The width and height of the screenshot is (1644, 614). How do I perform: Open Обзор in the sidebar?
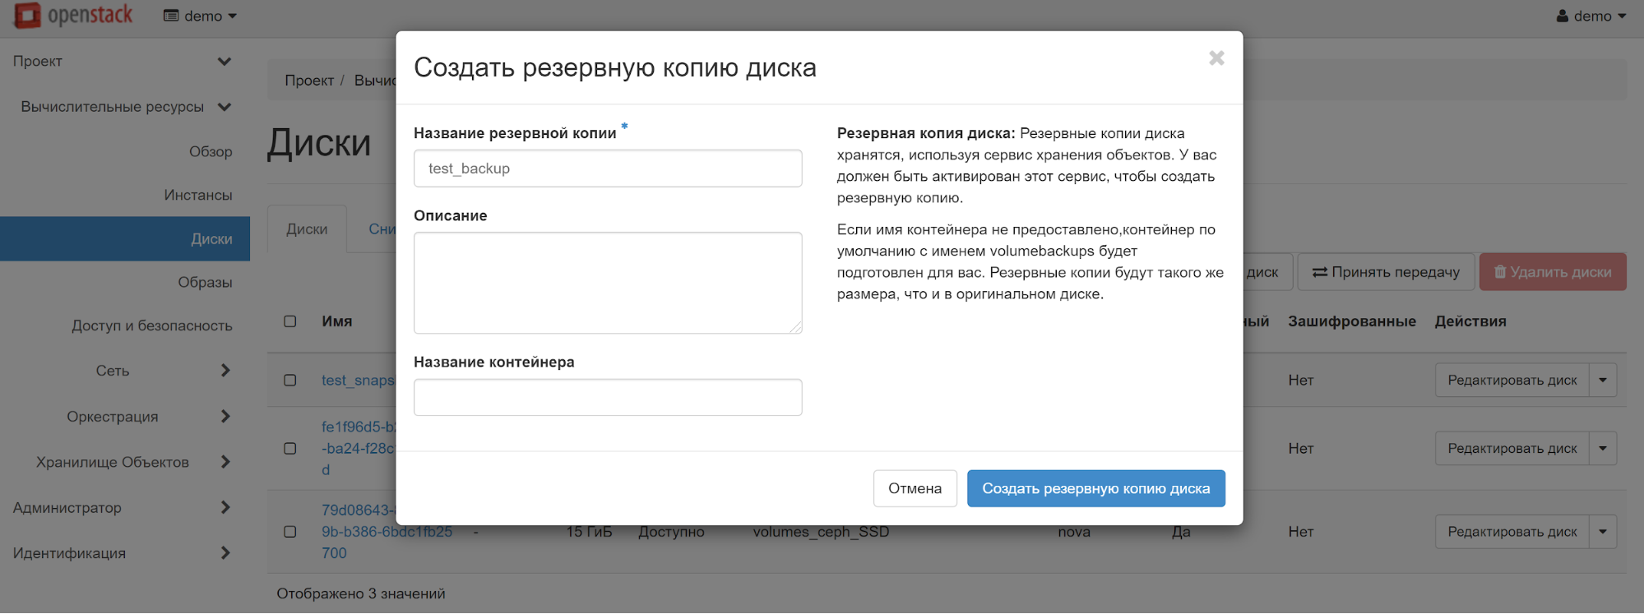pos(211,151)
